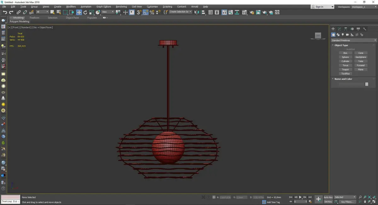The width and height of the screenshot is (378, 205).
Task: Undo the last action with Undo arrow
Action: point(5,12)
